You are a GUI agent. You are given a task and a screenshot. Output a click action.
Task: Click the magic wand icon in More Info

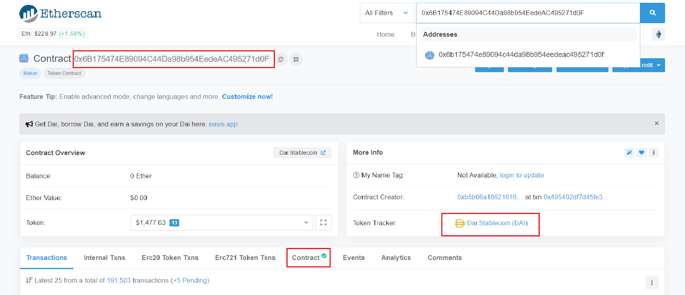629,153
